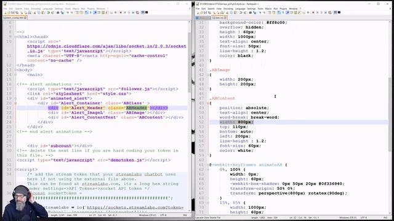
Task: Click Paste icon in left Notepad++ toolbar
Action: (43, 12)
